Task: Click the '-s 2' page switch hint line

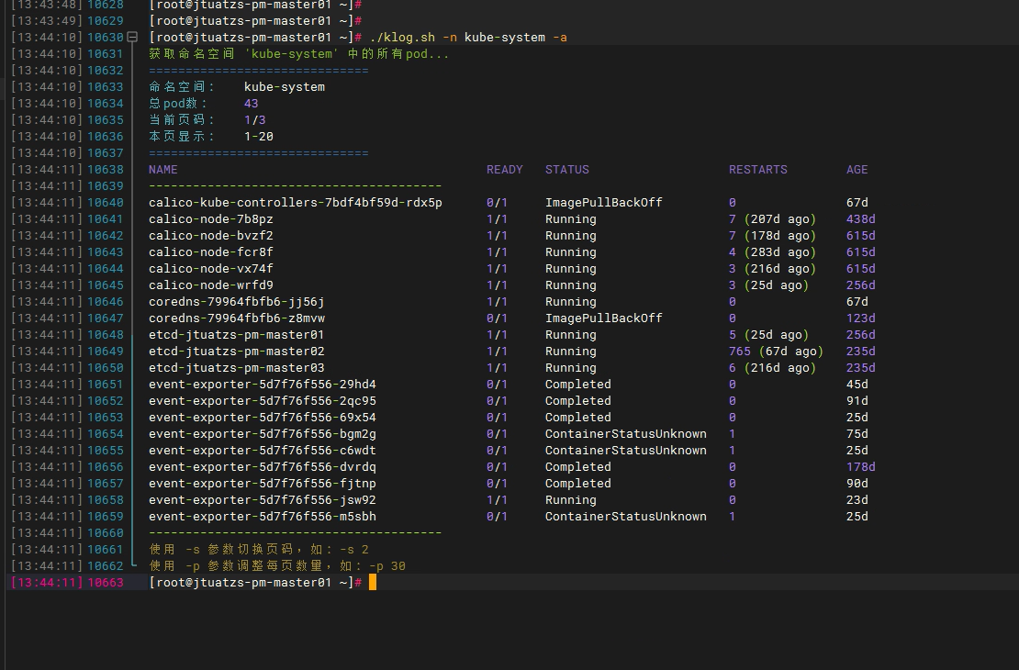Action: coord(259,550)
